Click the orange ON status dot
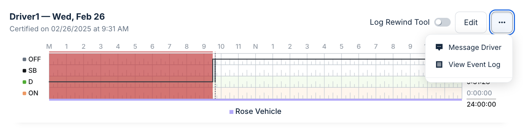This screenshot has height=131, width=523. click(x=24, y=93)
